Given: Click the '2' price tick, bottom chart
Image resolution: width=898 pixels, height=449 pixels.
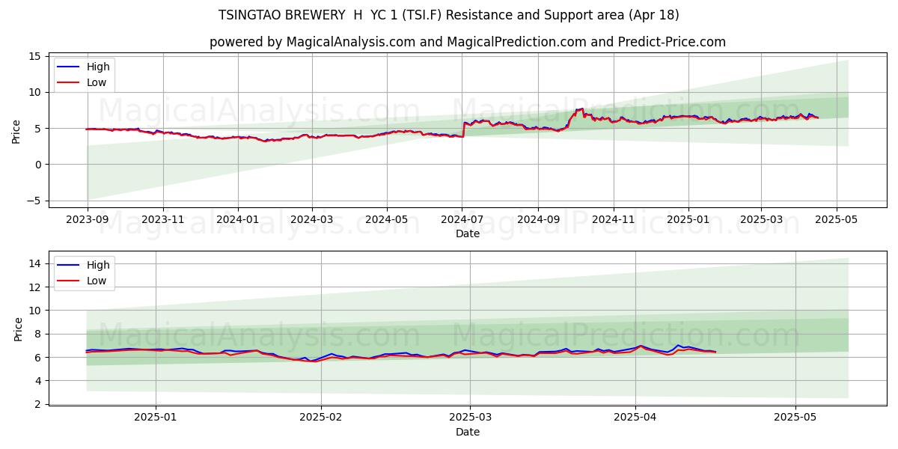Looking at the screenshot, I should pos(37,404).
